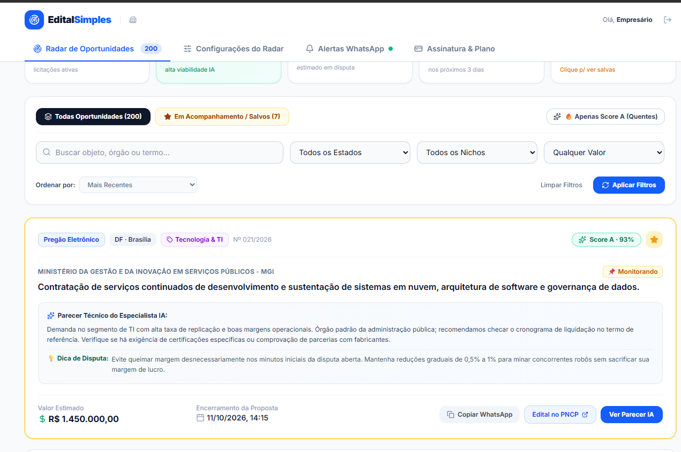Open the Configurações do Radar tab
This screenshot has width=681, height=452.
click(x=233, y=49)
